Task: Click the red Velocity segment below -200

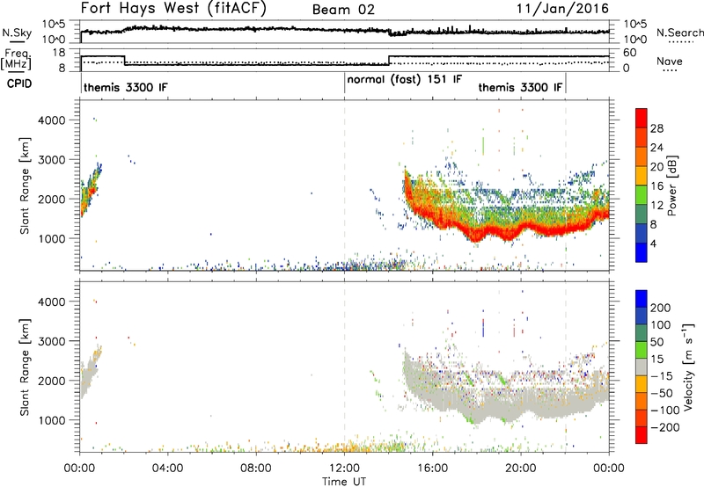Action: [x=642, y=435]
